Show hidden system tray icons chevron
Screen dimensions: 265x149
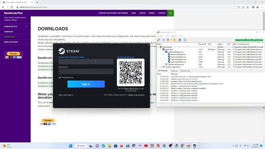[x=233, y=146]
